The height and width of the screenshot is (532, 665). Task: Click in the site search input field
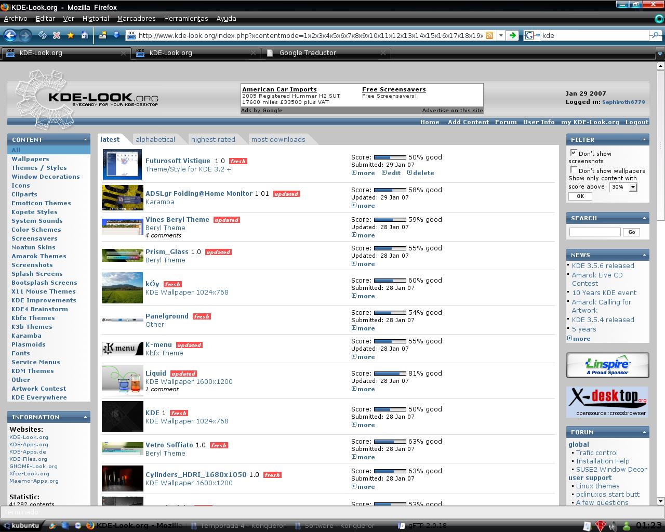point(595,232)
